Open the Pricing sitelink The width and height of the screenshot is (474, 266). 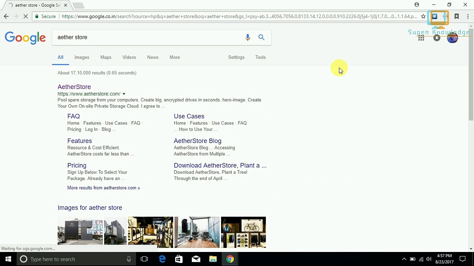[x=77, y=166]
